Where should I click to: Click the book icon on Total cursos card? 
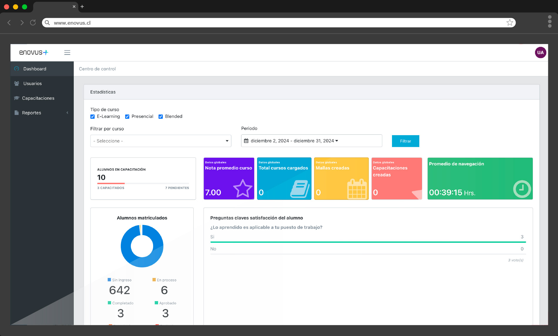pos(299,189)
